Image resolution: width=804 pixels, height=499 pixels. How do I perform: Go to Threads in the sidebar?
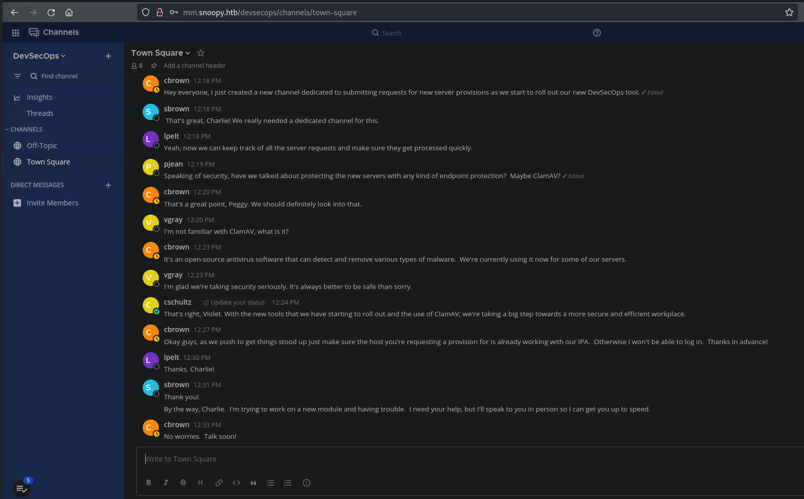40,113
